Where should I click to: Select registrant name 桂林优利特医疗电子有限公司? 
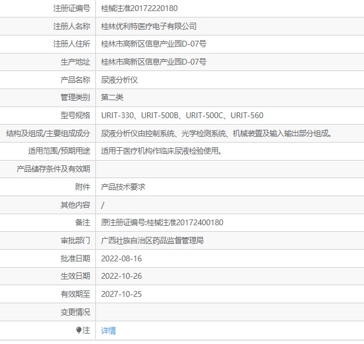(x=149, y=26)
